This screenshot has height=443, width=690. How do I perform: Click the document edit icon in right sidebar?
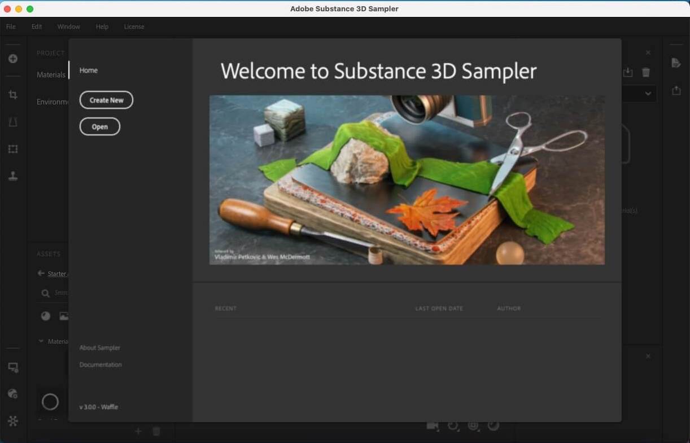click(x=676, y=63)
